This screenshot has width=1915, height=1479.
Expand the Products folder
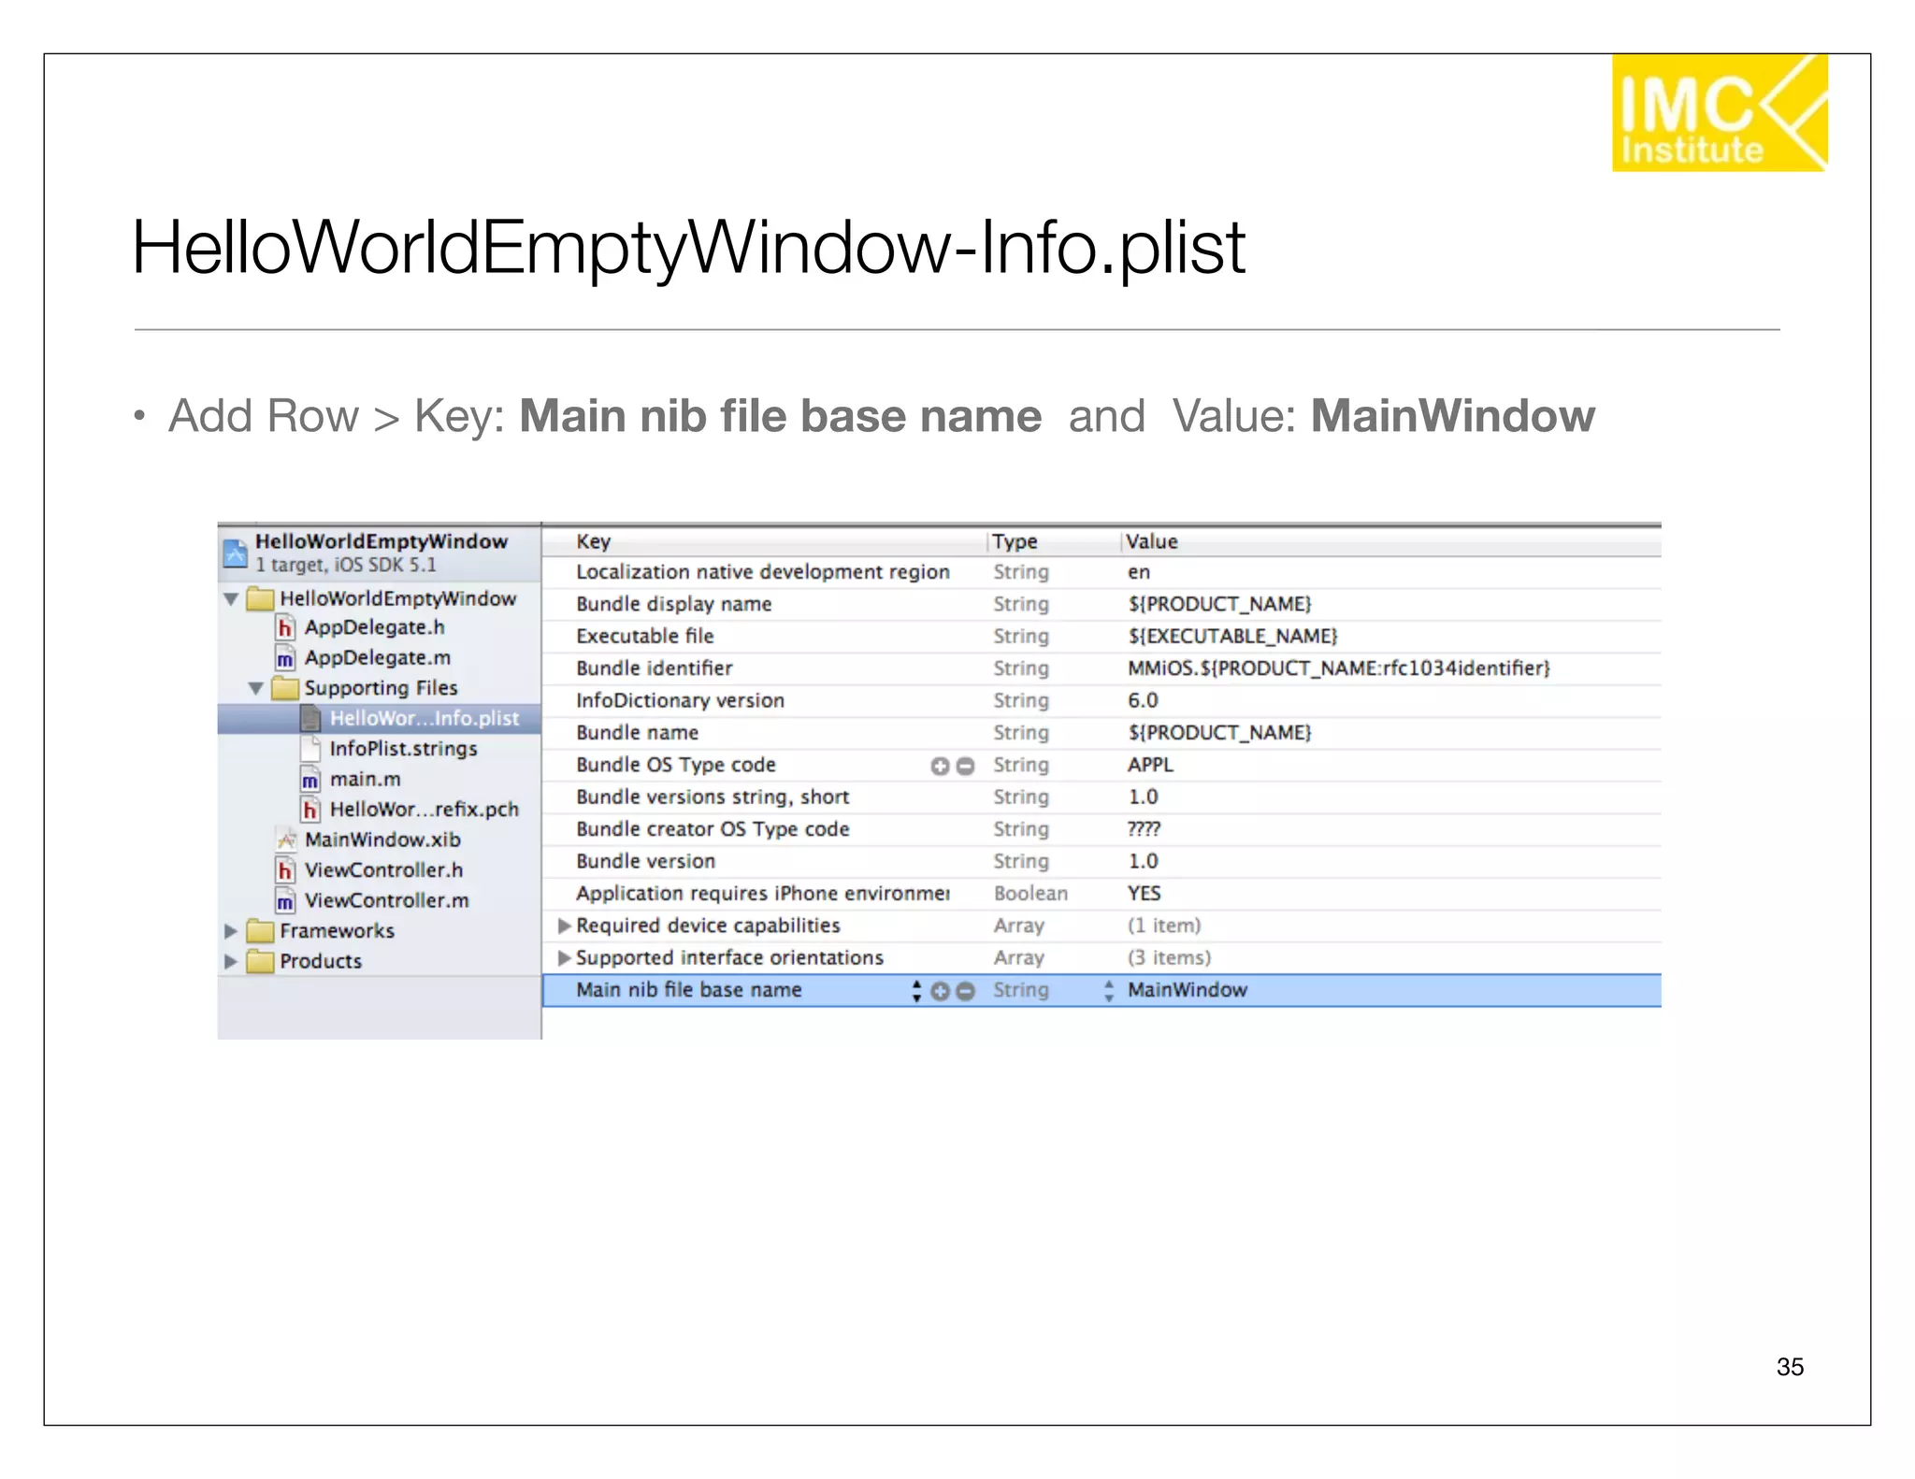[231, 961]
